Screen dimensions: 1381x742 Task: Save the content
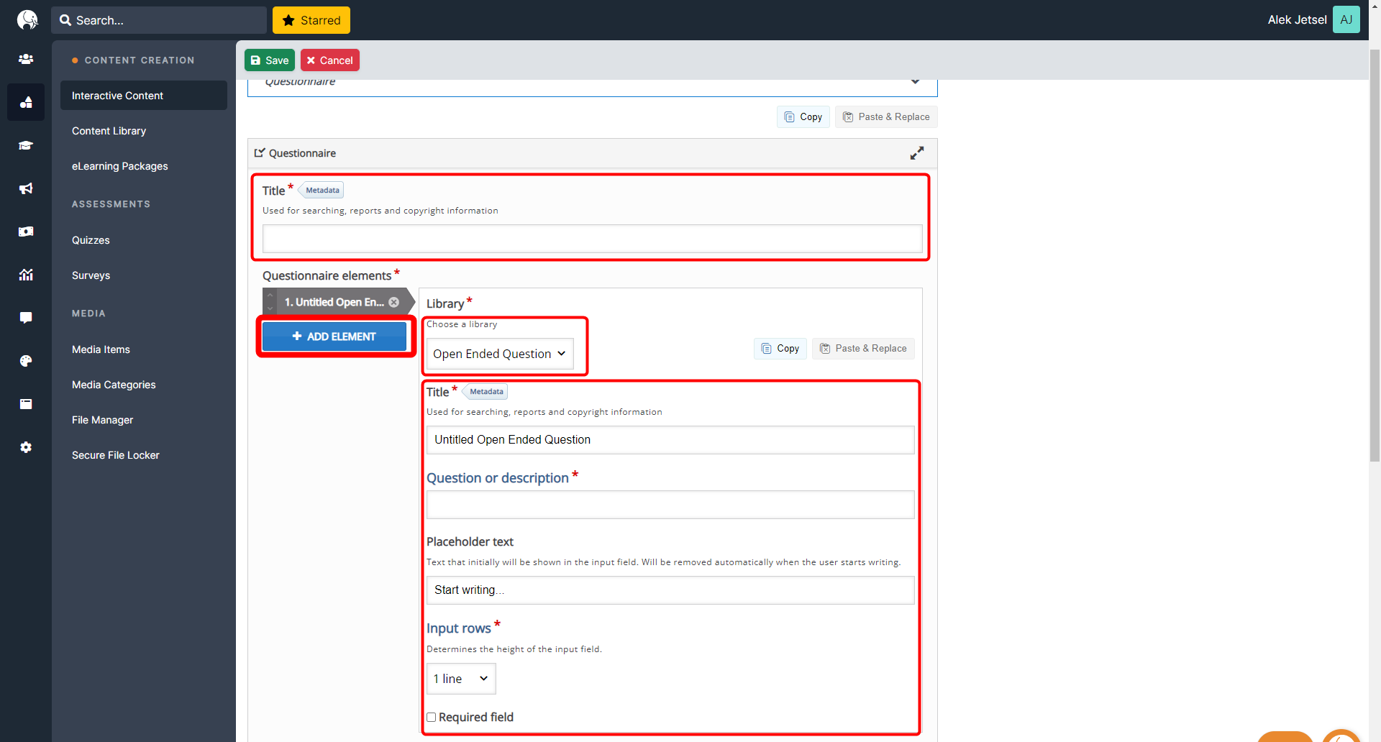click(x=270, y=60)
